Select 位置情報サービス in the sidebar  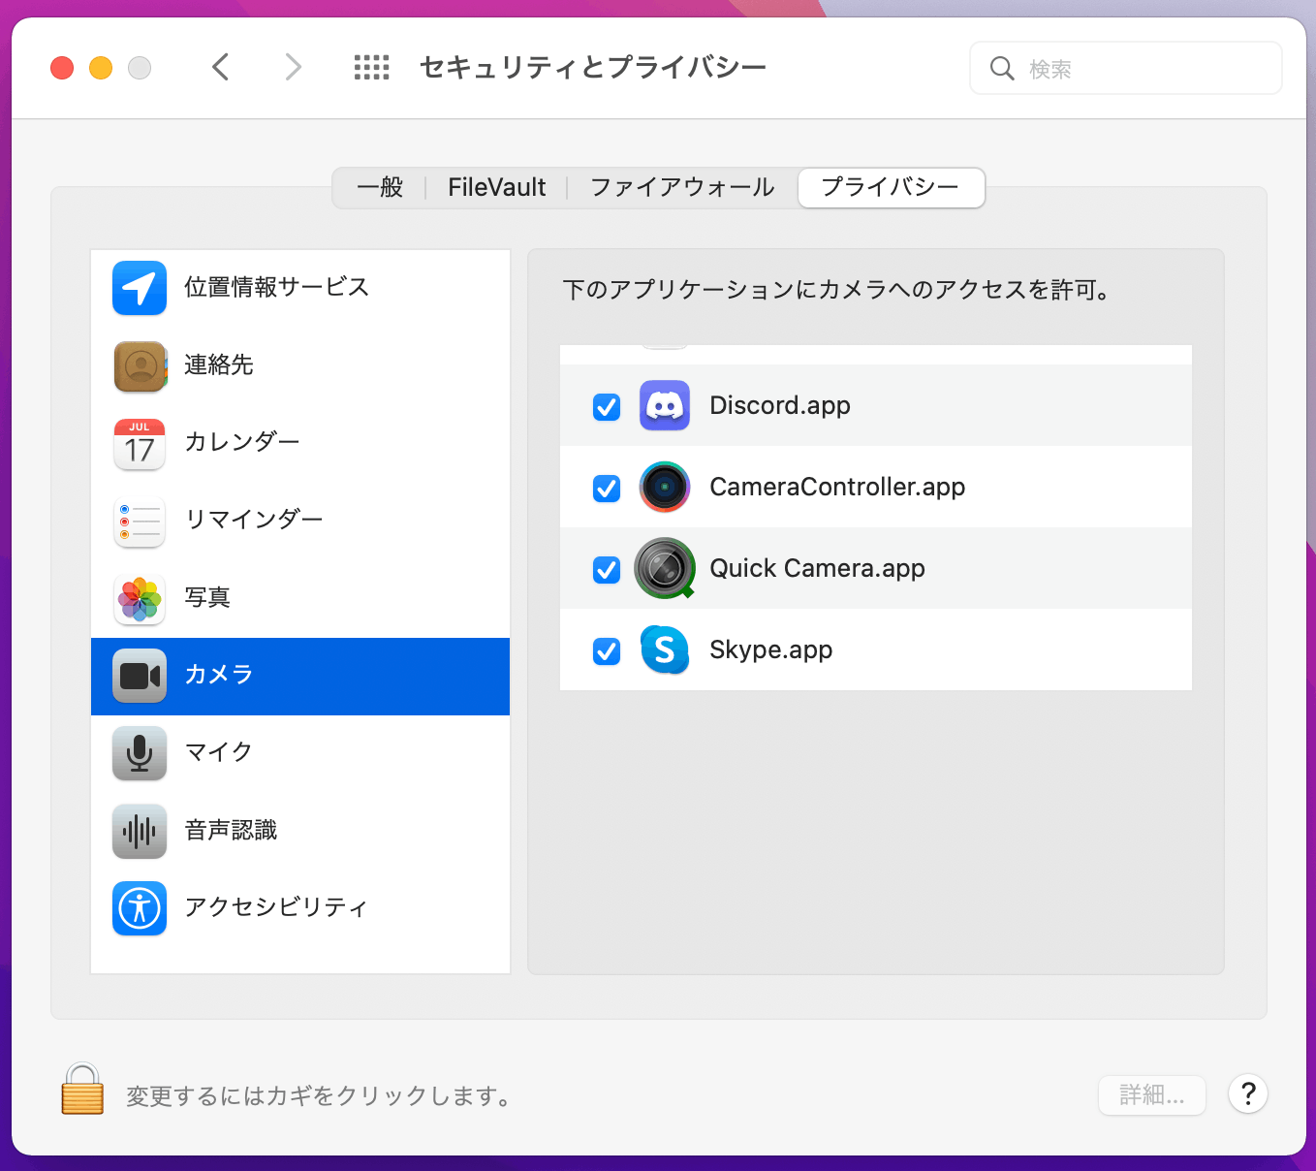tap(300, 288)
